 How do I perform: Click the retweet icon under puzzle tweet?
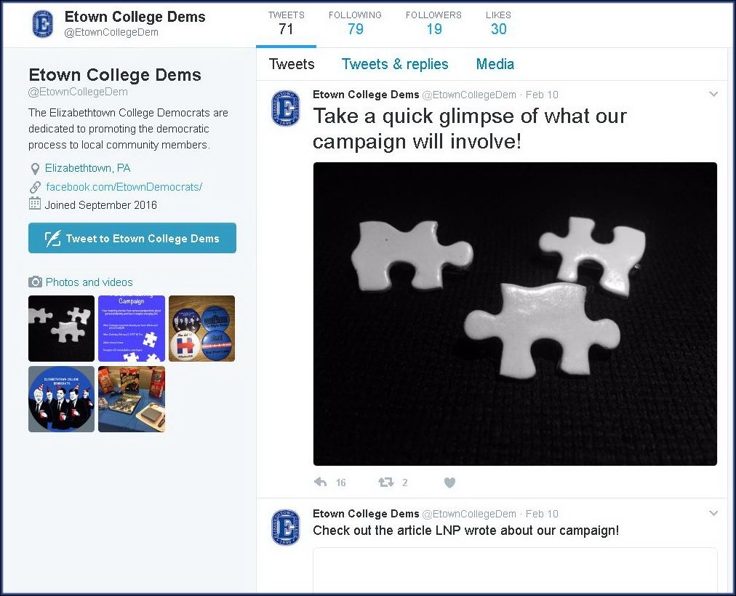point(386,482)
